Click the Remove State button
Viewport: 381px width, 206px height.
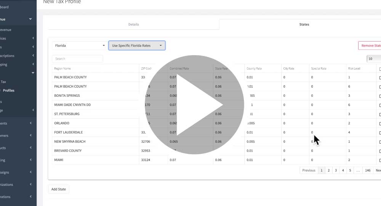coord(370,46)
